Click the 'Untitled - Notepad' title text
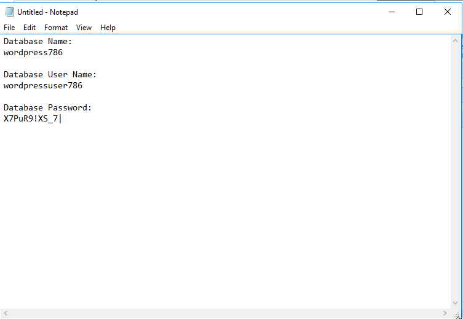This screenshot has width=463, height=319. coord(47,12)
